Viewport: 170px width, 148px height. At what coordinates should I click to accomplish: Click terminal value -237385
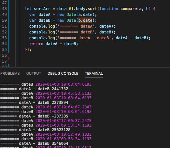(60, 116)
